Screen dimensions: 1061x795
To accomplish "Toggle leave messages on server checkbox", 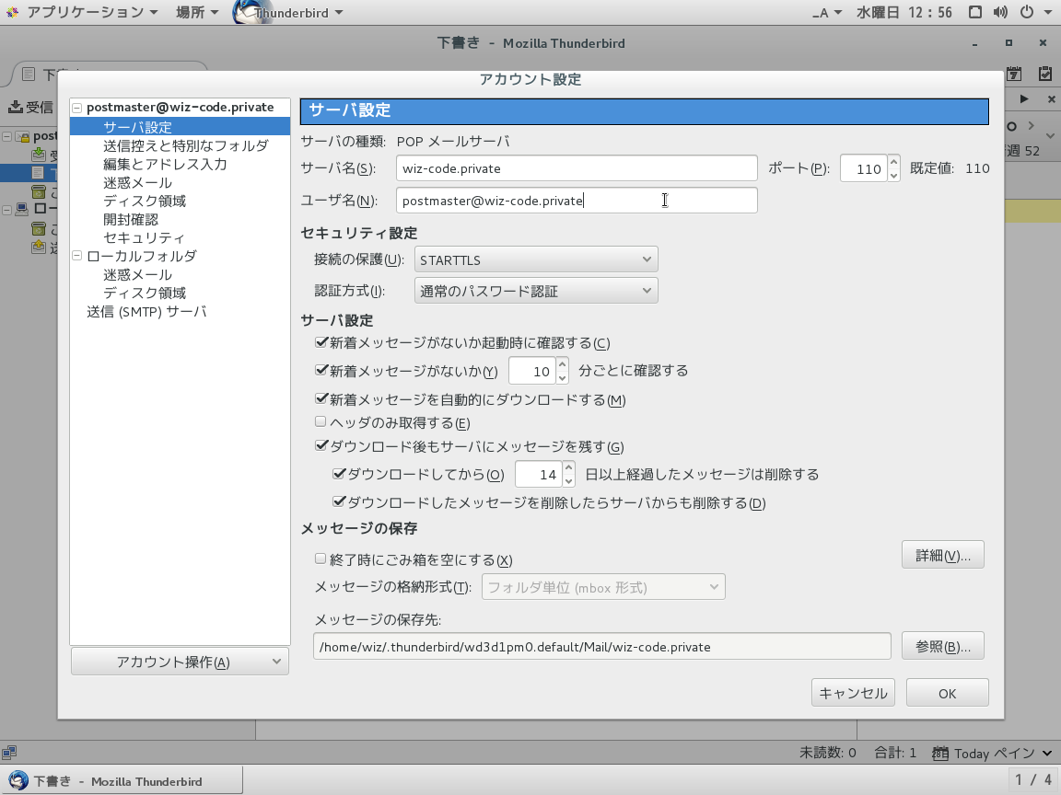I will coord(321,446).
